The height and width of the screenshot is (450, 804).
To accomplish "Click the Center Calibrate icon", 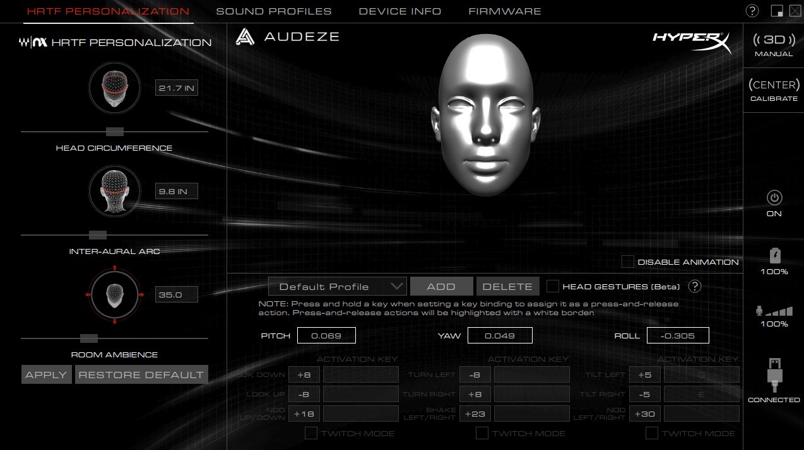I will click(x=774, y=85).
